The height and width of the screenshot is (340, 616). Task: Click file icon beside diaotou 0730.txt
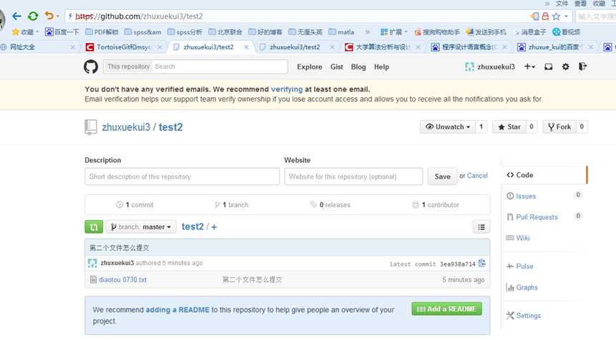coord(94,279)
